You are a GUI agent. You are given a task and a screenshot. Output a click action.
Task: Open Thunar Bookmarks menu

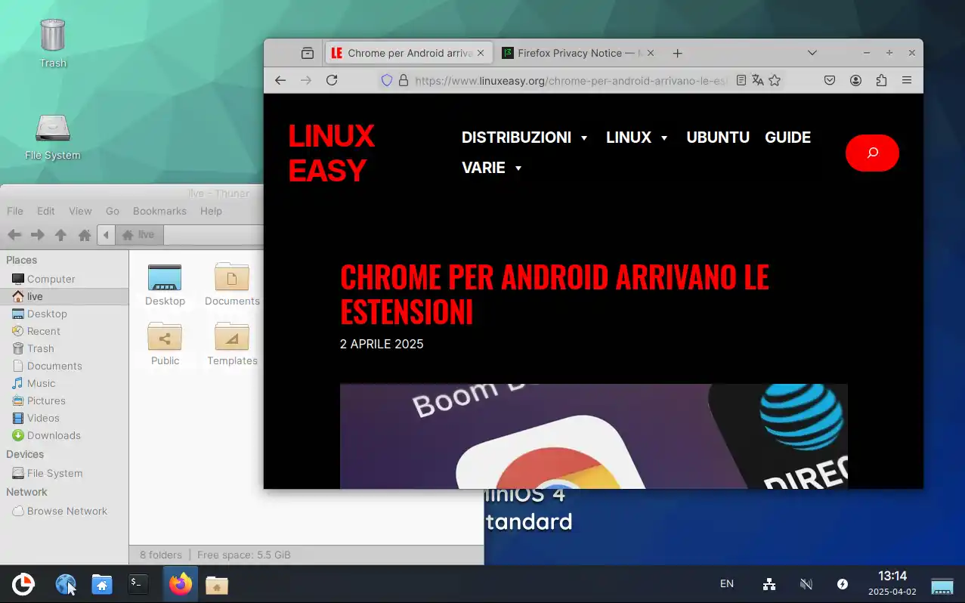click(159, 211)
